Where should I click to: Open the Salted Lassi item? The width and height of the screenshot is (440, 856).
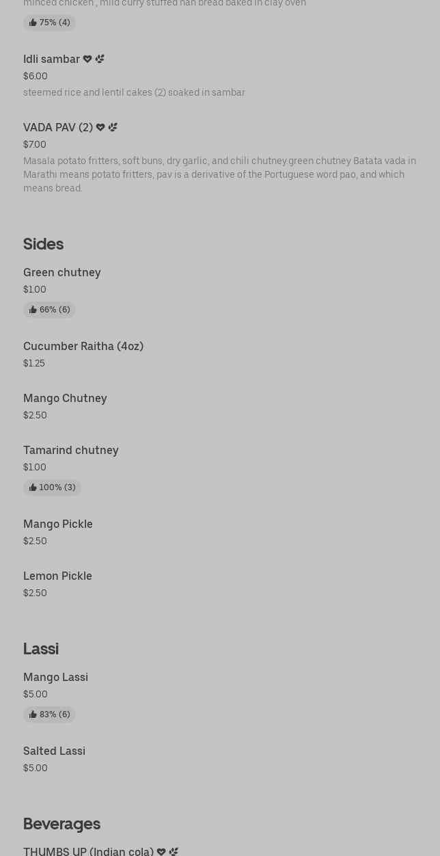coord(54,751)
